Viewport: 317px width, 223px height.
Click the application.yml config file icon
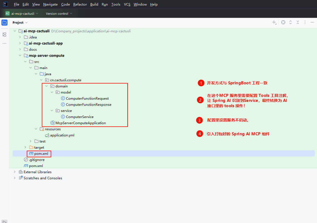tap(47, 135)
